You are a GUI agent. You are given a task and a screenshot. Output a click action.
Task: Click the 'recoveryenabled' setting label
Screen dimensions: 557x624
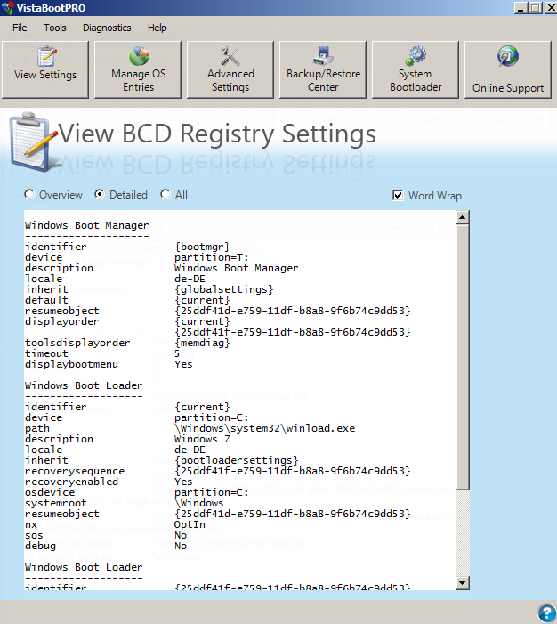point(71,482)
